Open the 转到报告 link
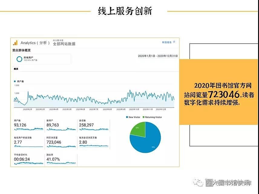Screen dimensions: 259x194 167,42
